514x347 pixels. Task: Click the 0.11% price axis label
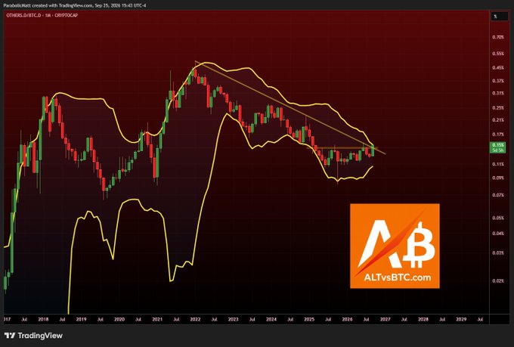(498, 164)
